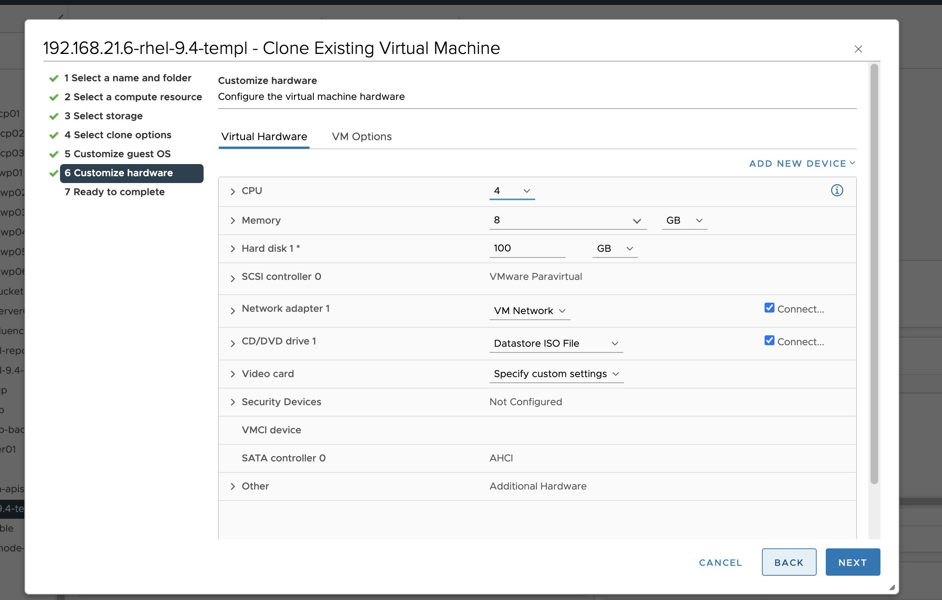Open Datastore ISO File dropdown

point(555,343)
